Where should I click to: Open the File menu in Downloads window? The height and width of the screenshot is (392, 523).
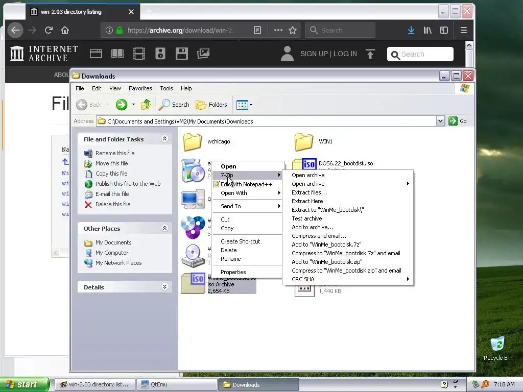[80, 88]
